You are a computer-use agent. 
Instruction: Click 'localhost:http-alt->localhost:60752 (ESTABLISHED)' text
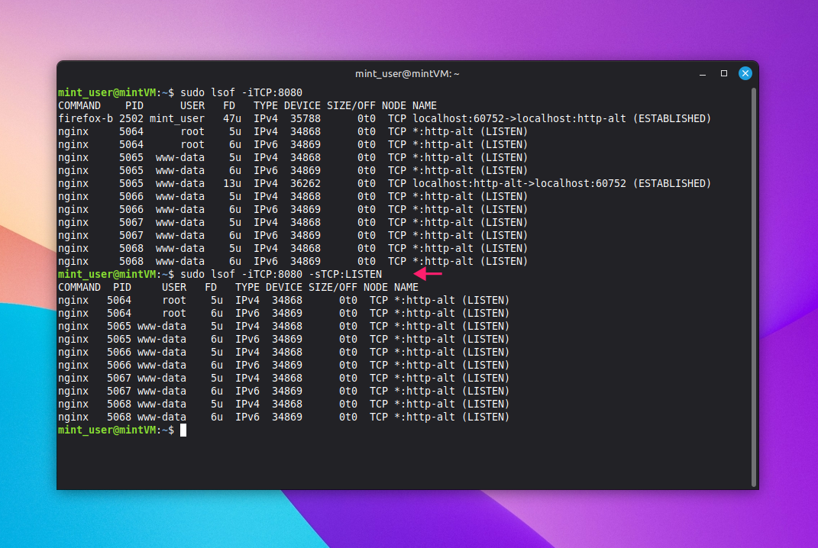pos(562,183)
